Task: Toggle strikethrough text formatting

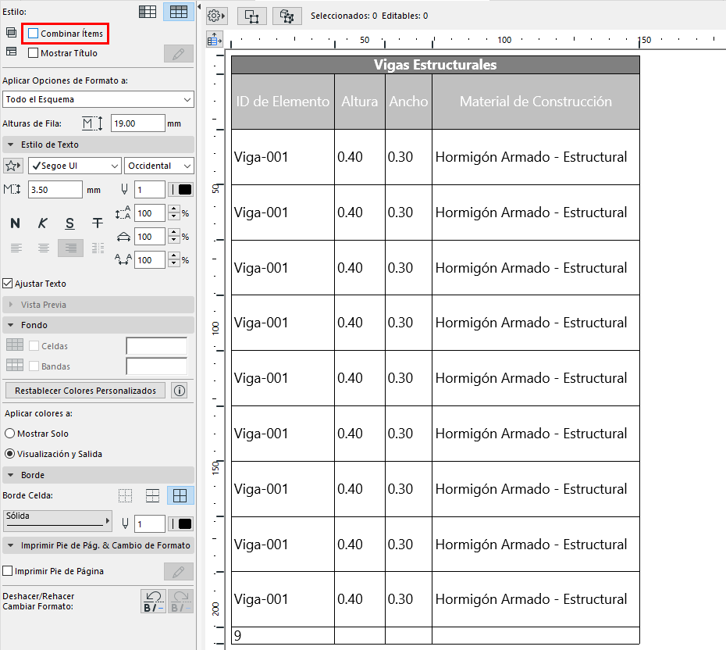Action: click(98, 223)
